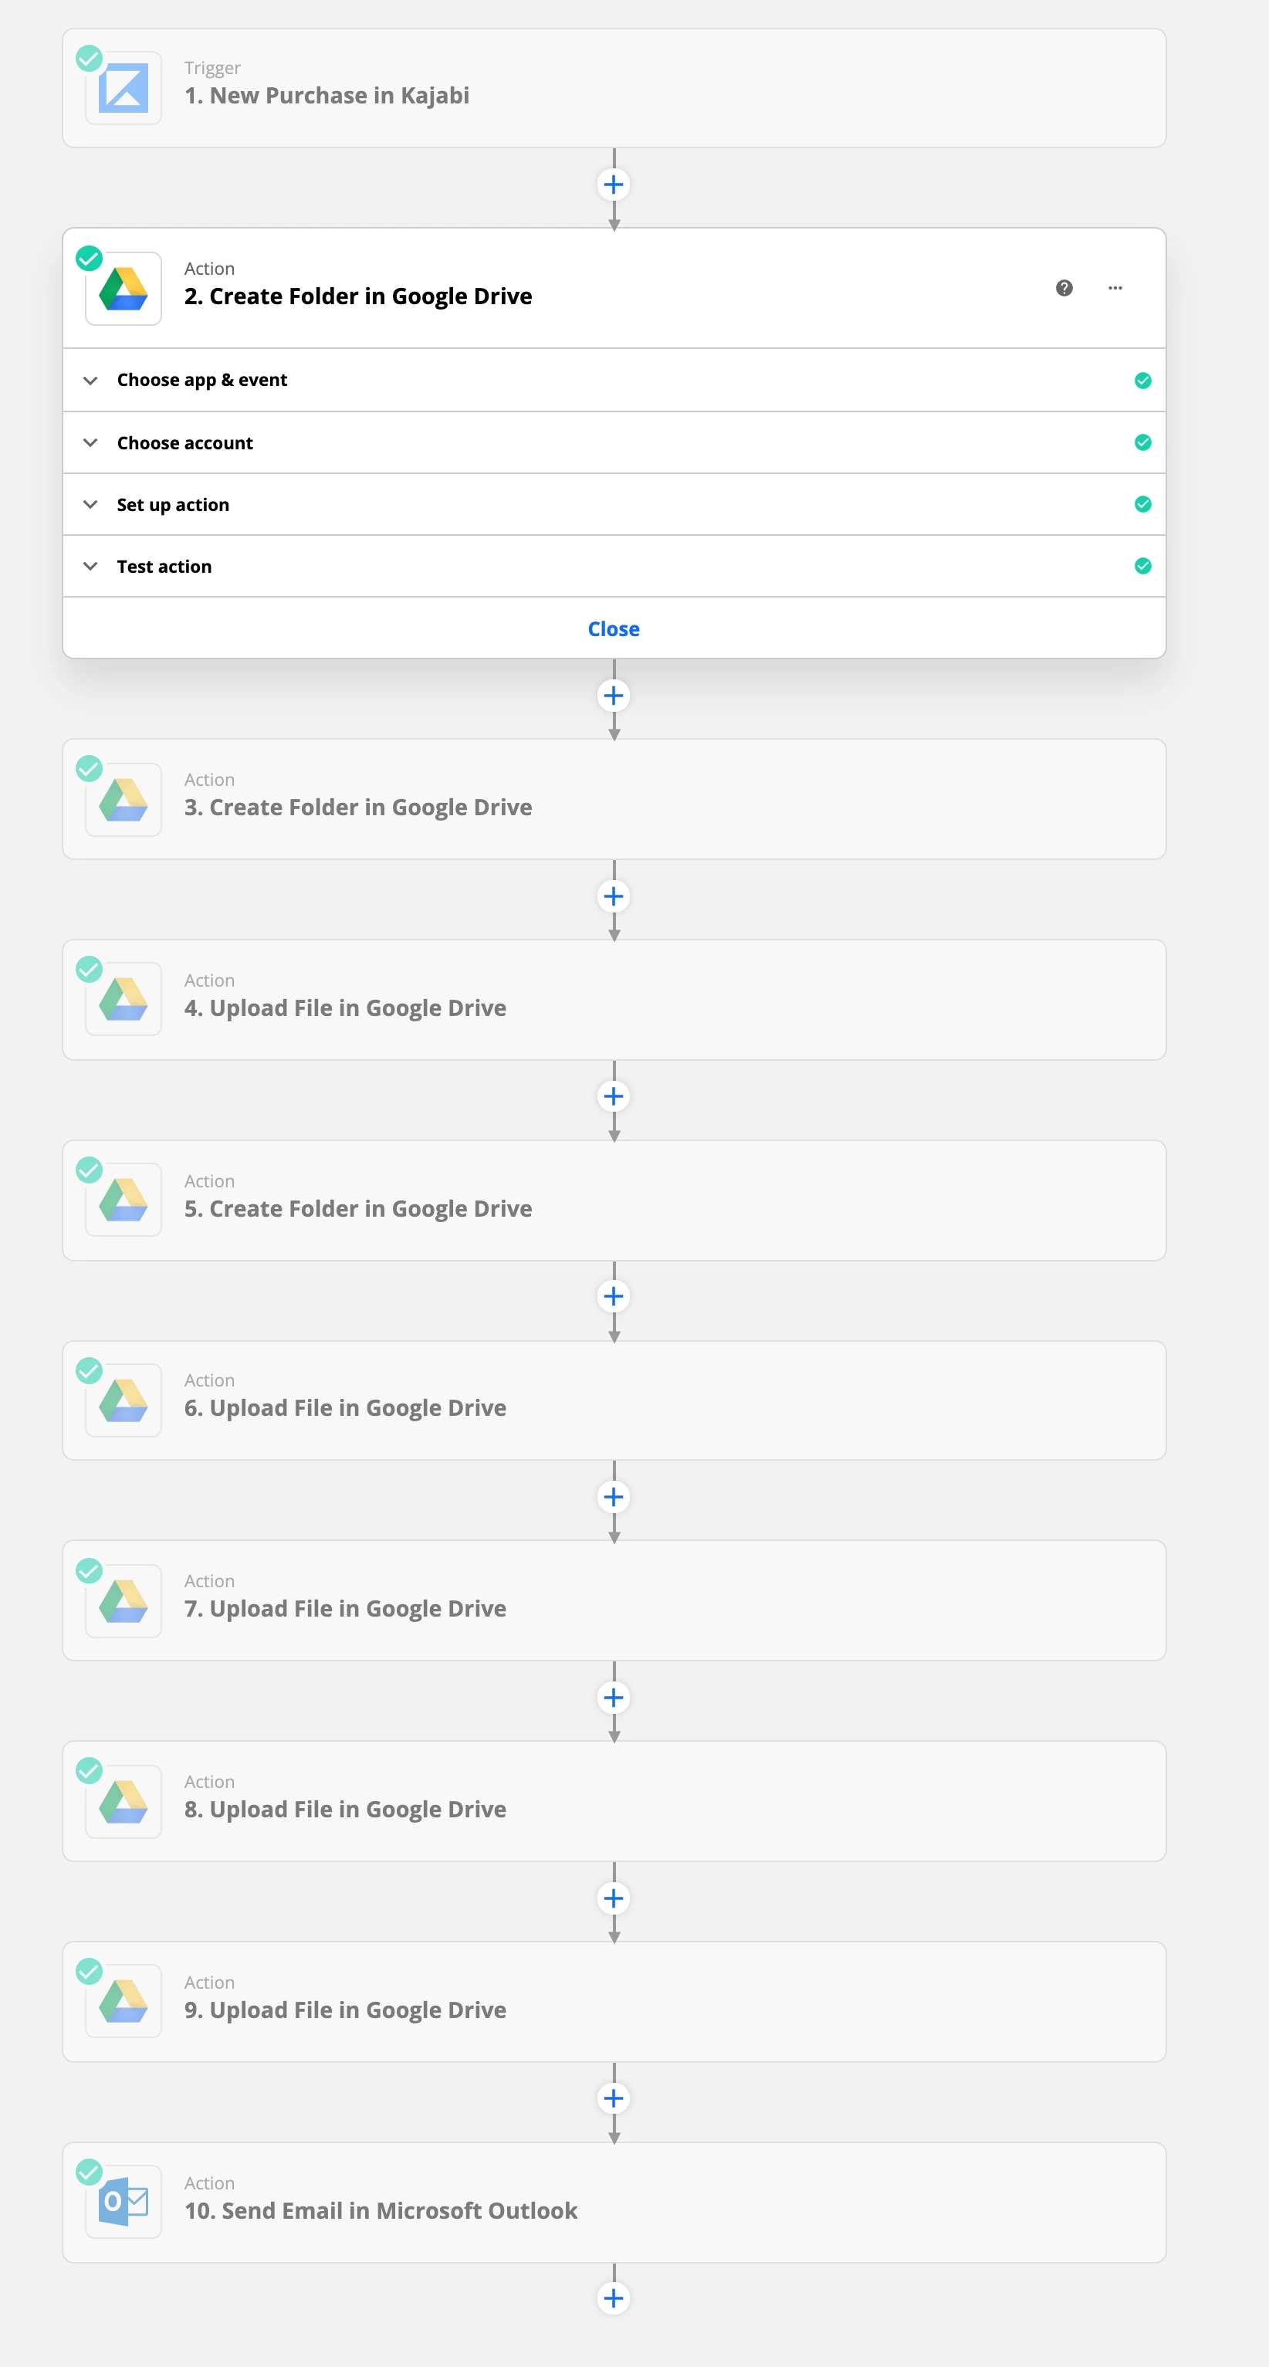Click the plus icon below step 10
This screenshot has width=1269, height=2367.
613,2298
